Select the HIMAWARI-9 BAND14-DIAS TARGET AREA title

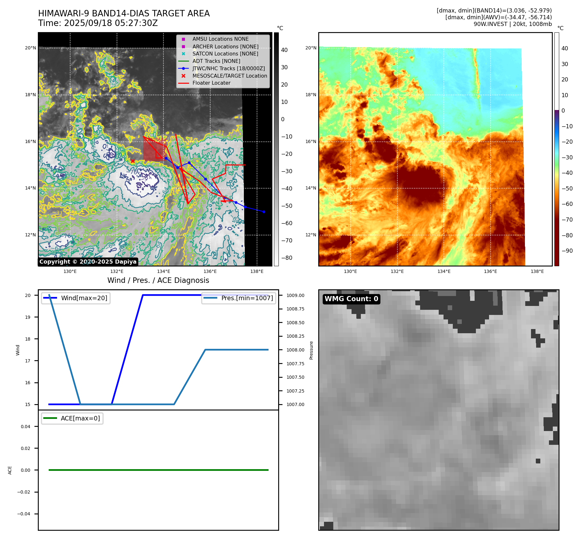124,13
